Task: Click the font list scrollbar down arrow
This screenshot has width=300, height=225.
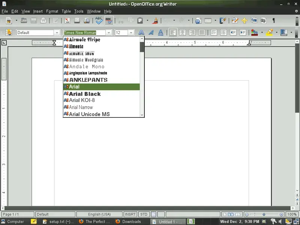Action: point(142,115)
